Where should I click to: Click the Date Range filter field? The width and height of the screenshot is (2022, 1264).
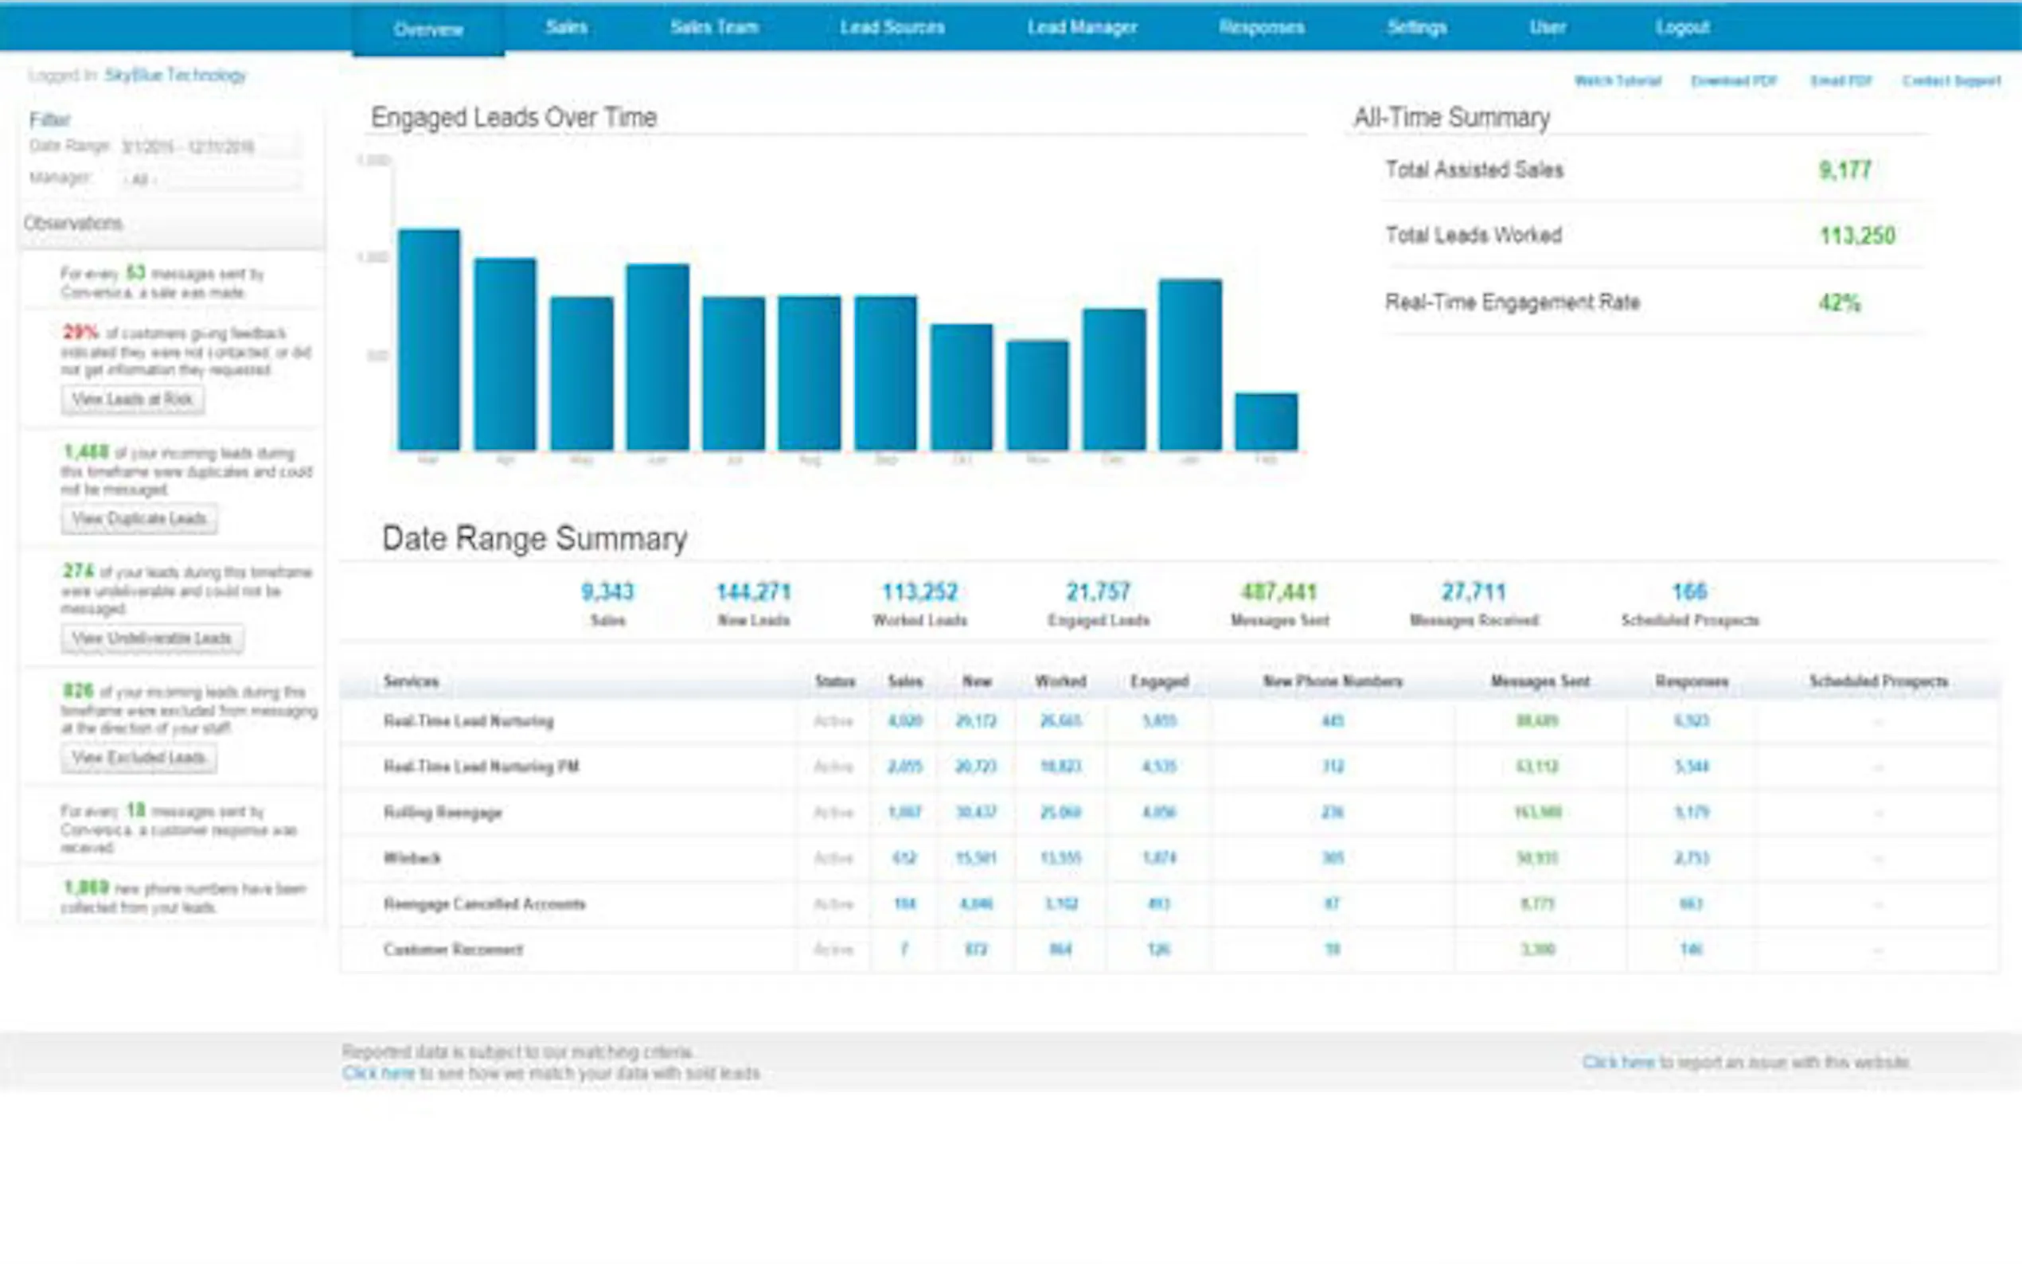(211, 147)
